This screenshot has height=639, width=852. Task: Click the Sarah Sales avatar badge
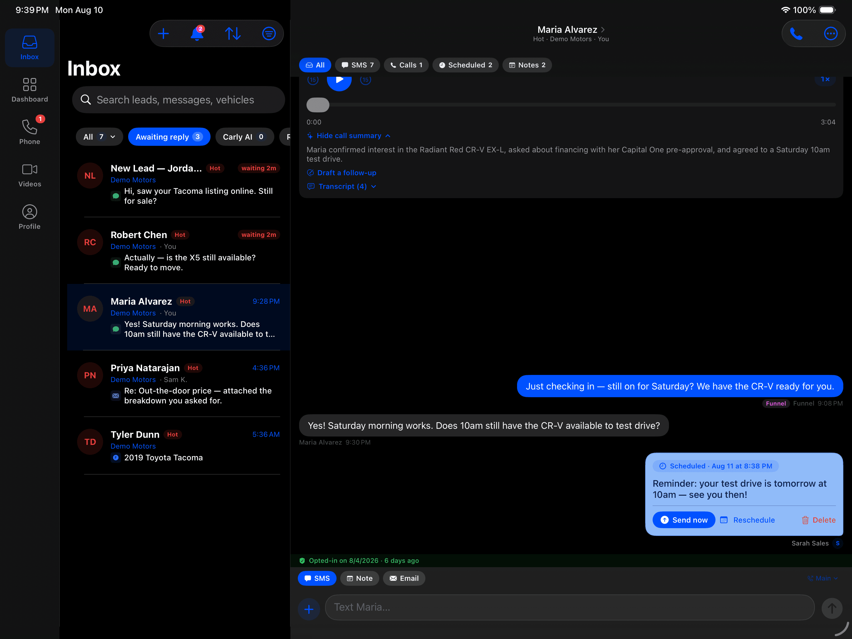tap(837, 543)
